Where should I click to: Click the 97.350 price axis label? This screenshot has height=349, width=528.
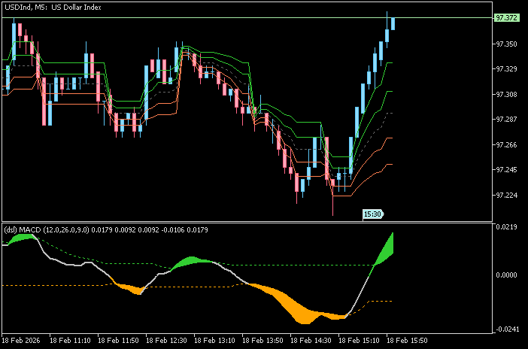(506, 44)
